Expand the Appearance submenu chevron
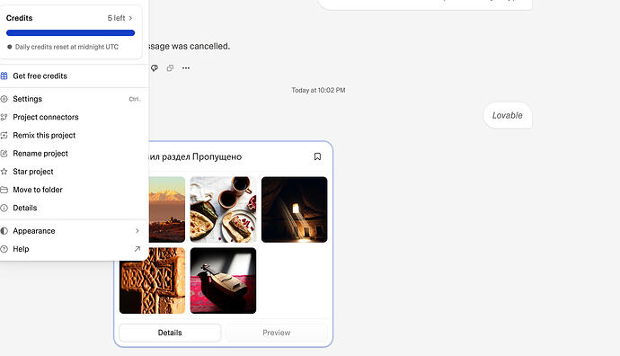 point(137,231)
